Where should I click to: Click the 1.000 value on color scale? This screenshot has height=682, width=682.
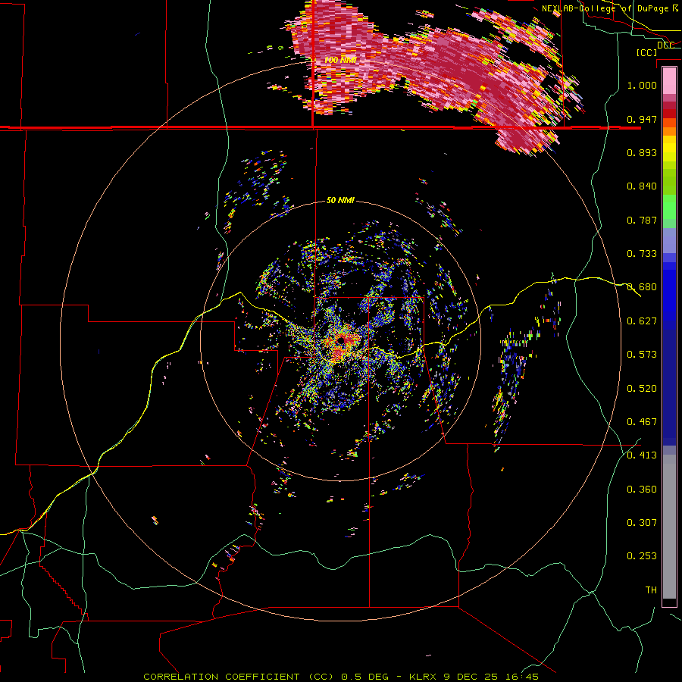642,85
